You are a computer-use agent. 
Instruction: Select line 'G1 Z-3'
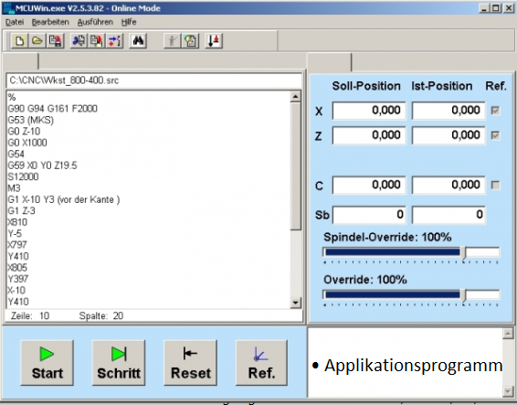pos(21,210)
